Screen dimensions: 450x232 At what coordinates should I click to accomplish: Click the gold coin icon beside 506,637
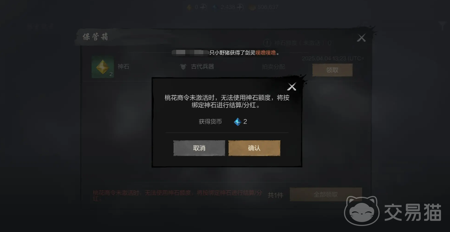pyautogui.click(x=252, y=7)
